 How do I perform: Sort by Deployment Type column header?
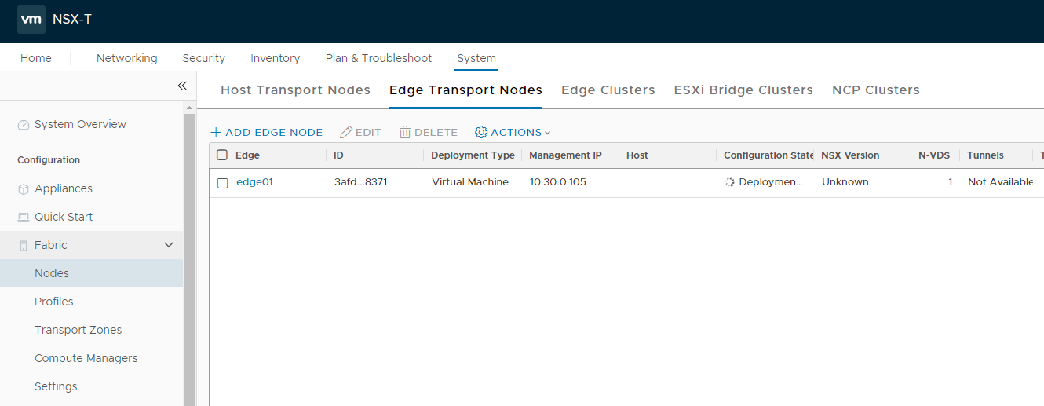(x=473, y=155)
